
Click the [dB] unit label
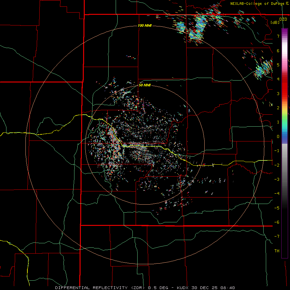coord(275,22)
